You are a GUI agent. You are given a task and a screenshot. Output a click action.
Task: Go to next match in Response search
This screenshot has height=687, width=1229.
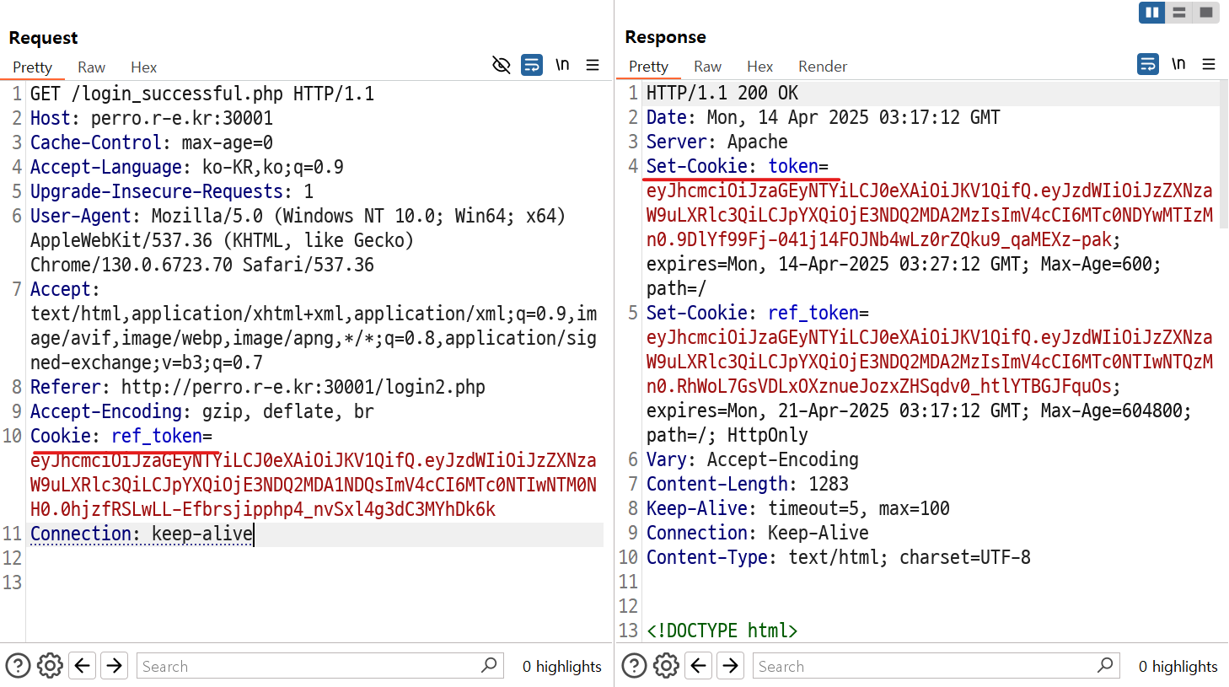(x=730, y=666)
